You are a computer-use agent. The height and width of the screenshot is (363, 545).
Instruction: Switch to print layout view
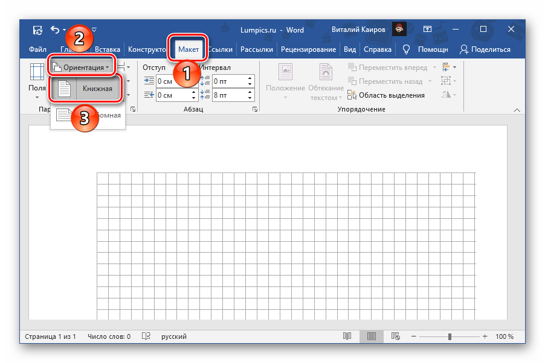click(371, 336)
